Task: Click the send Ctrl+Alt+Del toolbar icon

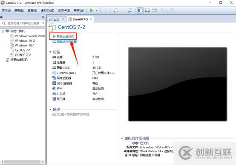Action: pyautogui.click(x=106, y=10)
